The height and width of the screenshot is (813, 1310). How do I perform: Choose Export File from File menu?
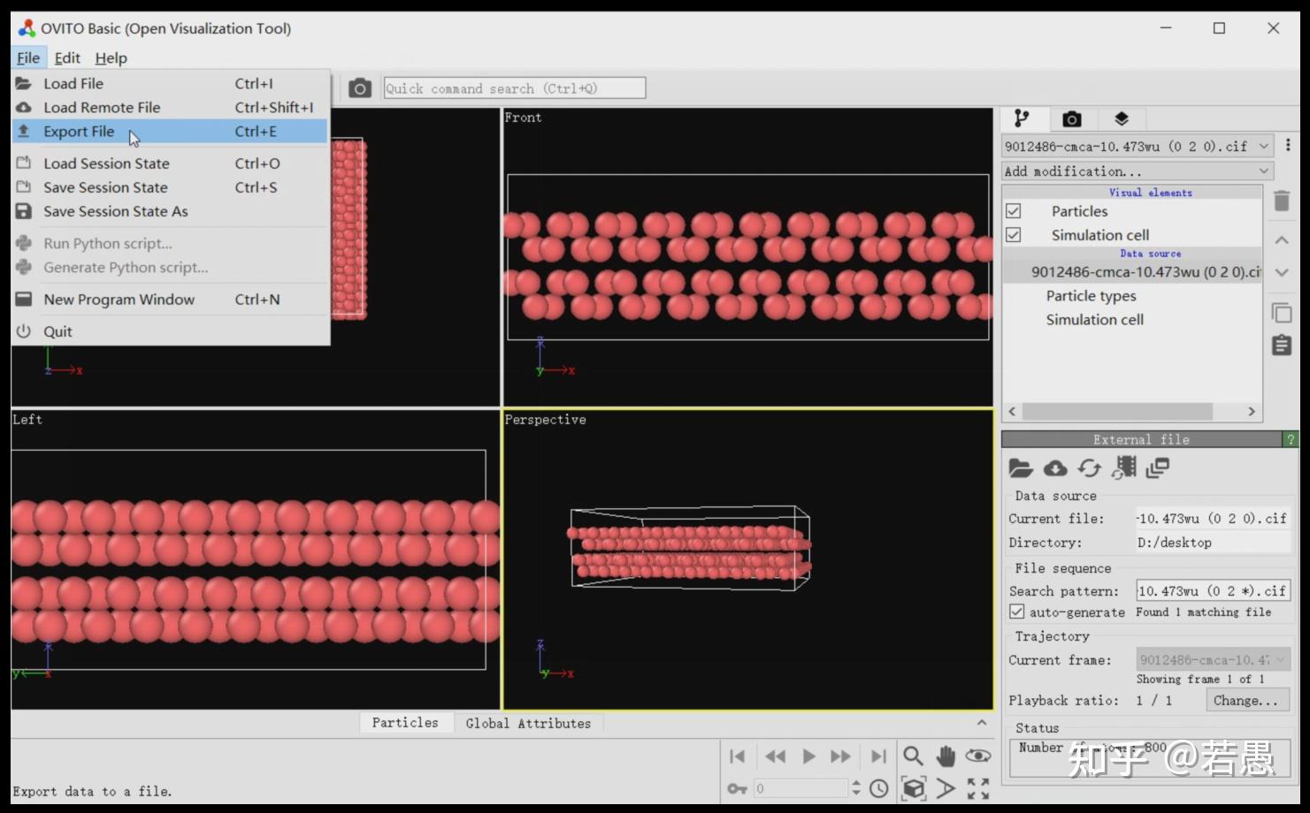coord(80,132)
